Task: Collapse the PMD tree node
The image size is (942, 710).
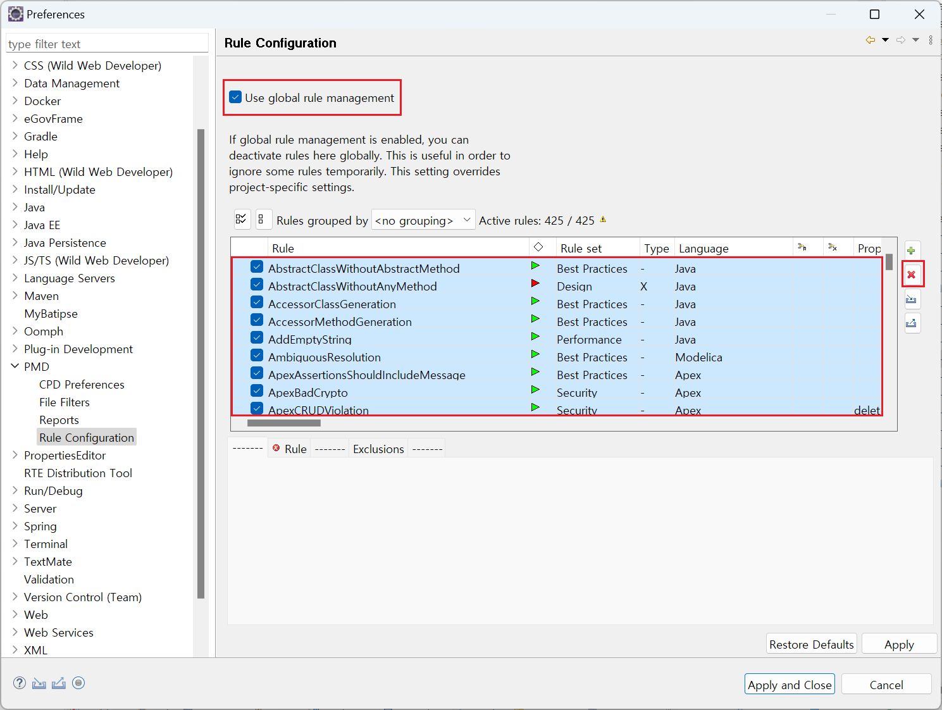Action: pyautogui.click(x=15, y=366)
